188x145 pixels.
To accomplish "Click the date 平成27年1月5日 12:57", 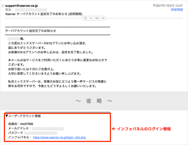I will [x=168, y=6].
